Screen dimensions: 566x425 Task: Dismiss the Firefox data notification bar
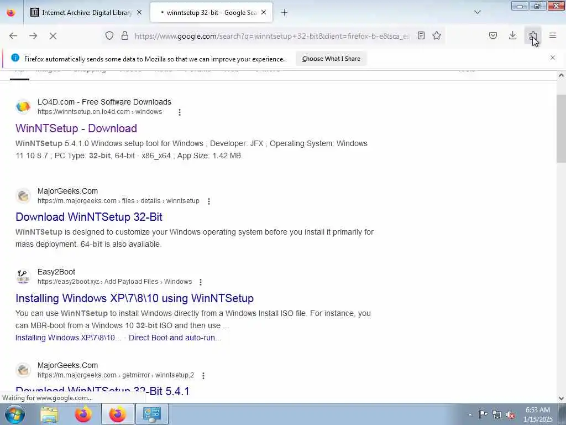pos(553,58)
